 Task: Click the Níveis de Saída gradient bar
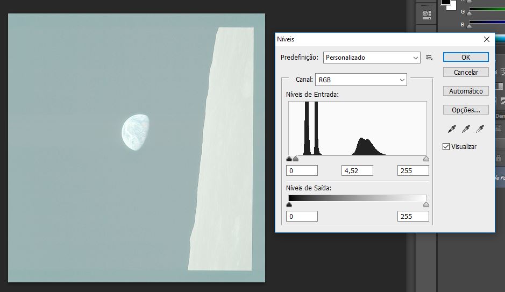click(x=358, y=198)
